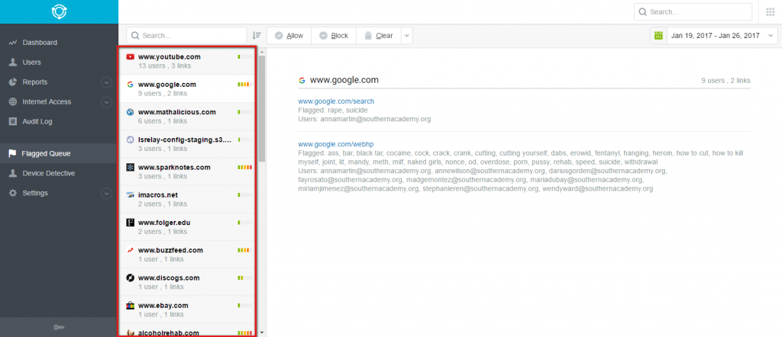Click the circular app logo in header
The width and height of the screenshot is (782, 337).
(59, 11)
